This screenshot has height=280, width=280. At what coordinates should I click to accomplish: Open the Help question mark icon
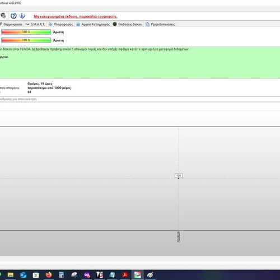coord(13,16)
